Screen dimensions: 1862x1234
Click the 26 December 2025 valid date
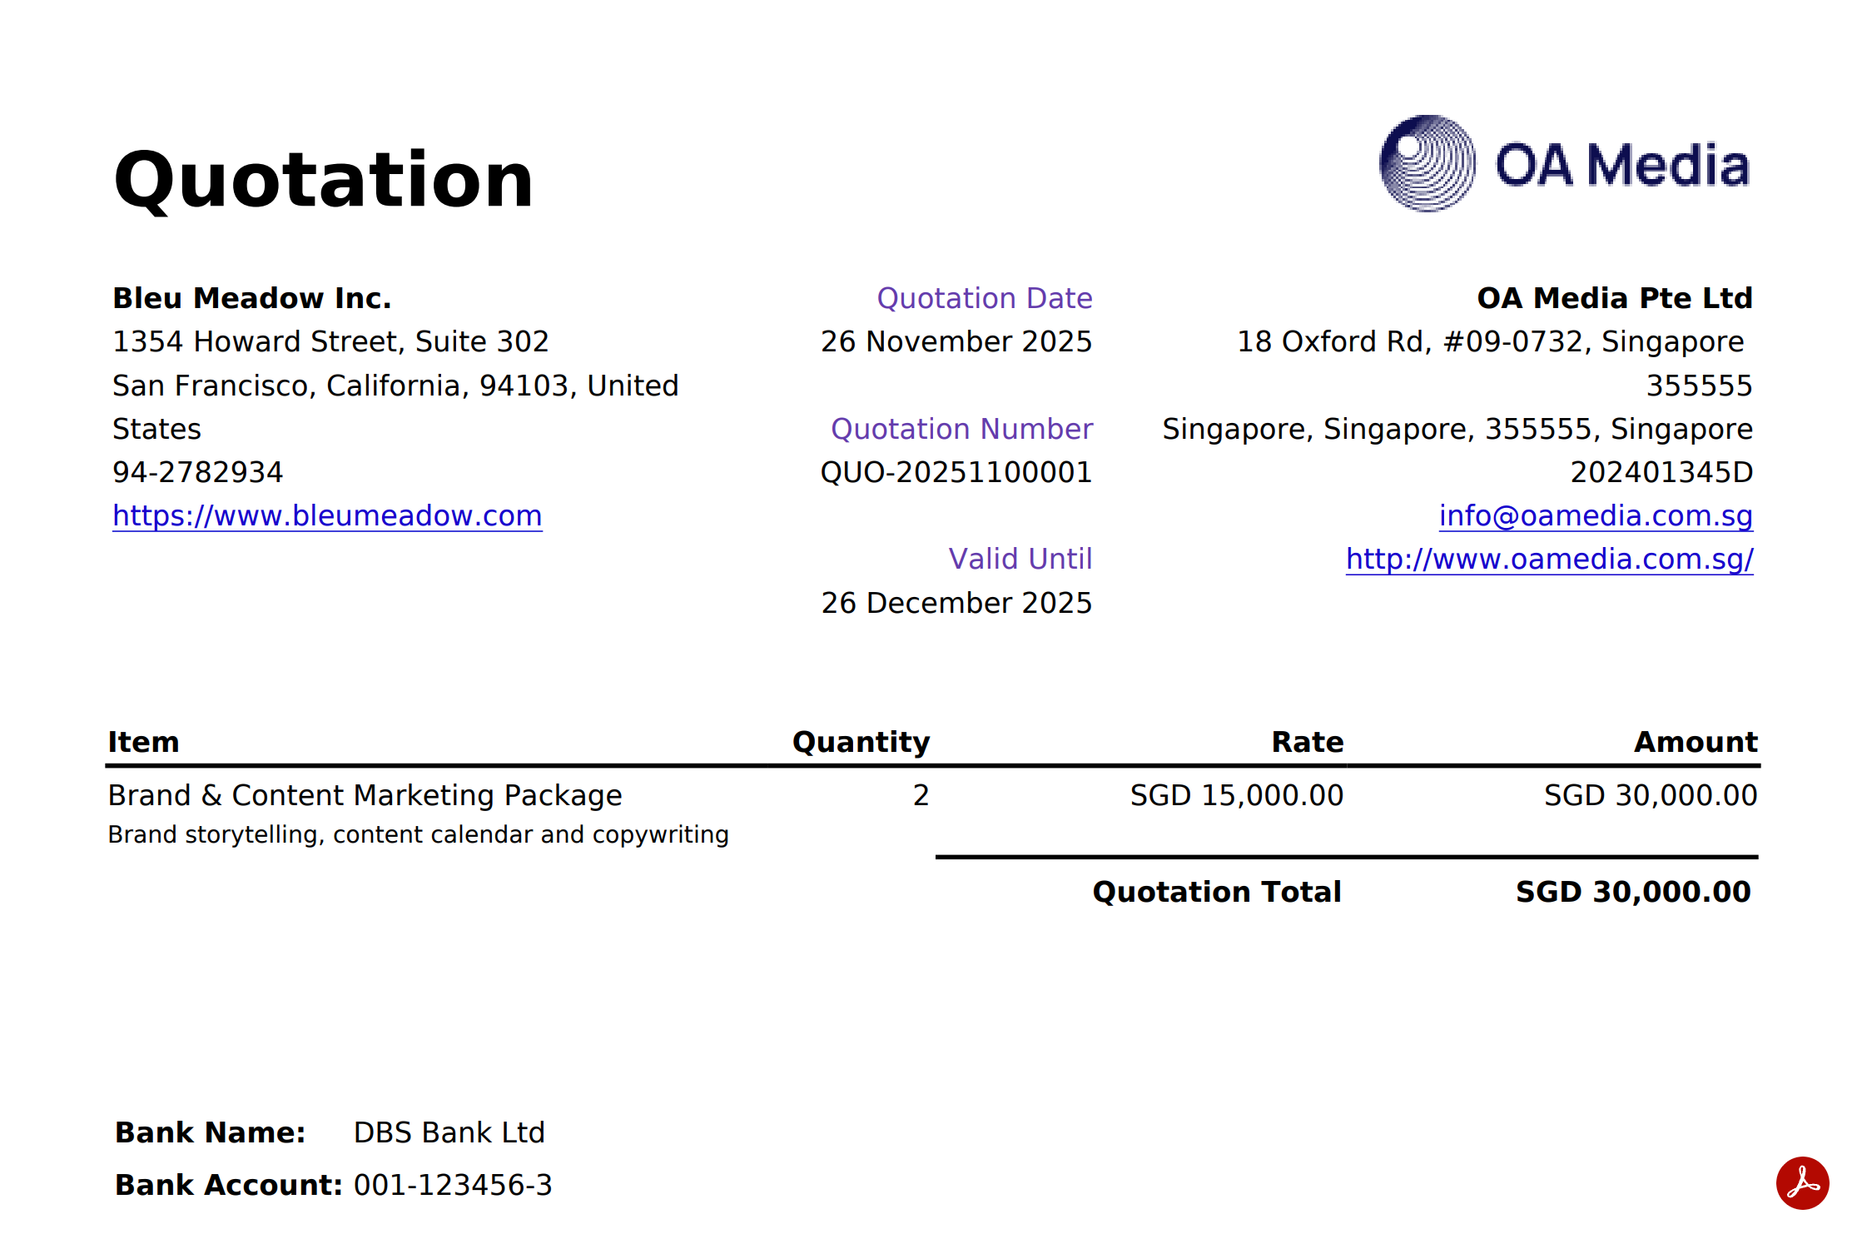[956, 604]
